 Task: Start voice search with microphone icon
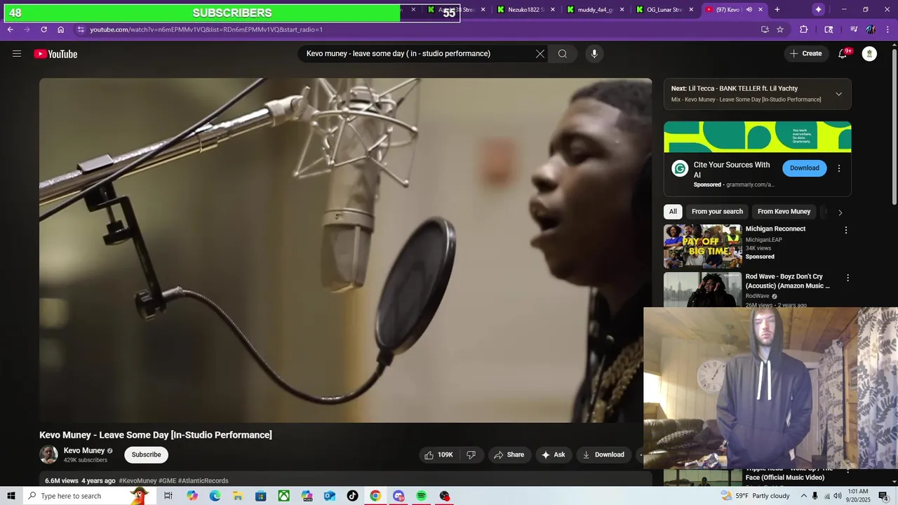[594, 53]
